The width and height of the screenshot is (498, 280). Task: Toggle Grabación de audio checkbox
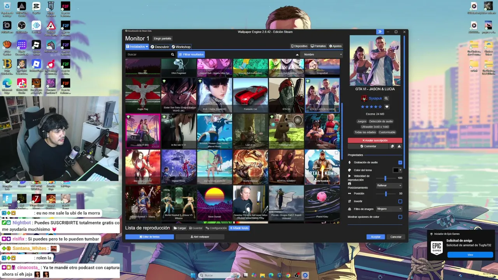(x=400, y=163)
